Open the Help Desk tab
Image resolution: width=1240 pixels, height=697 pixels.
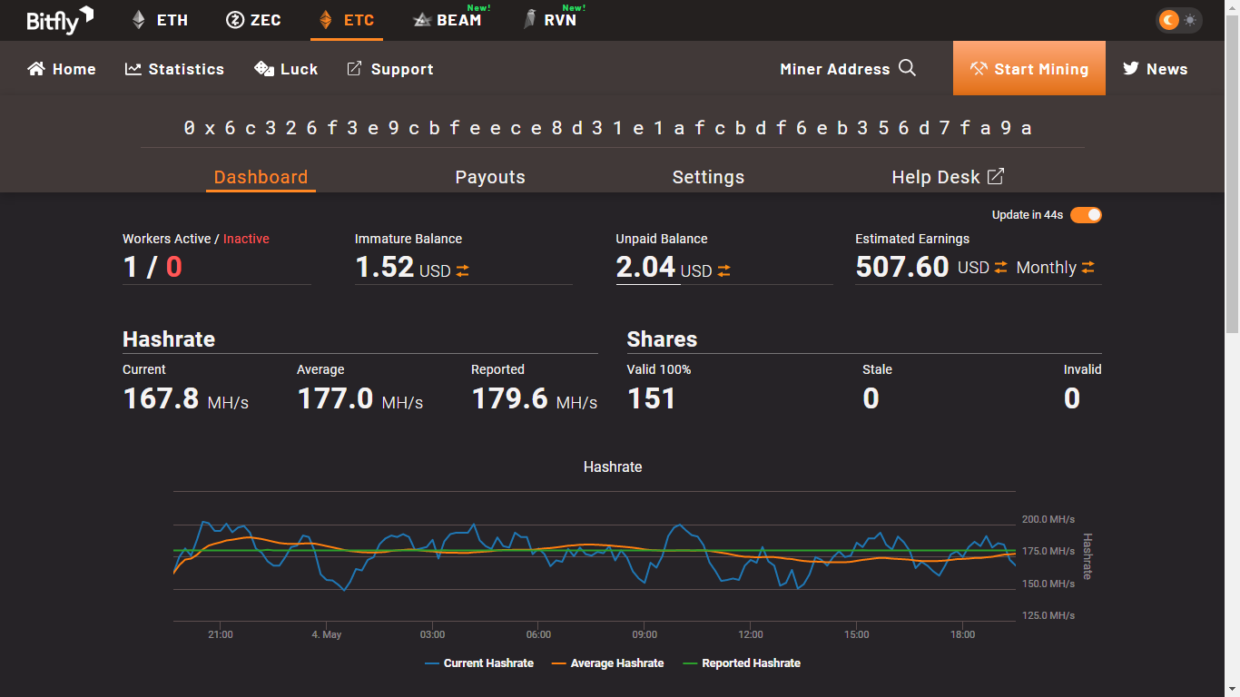click(x=948, y=177)
